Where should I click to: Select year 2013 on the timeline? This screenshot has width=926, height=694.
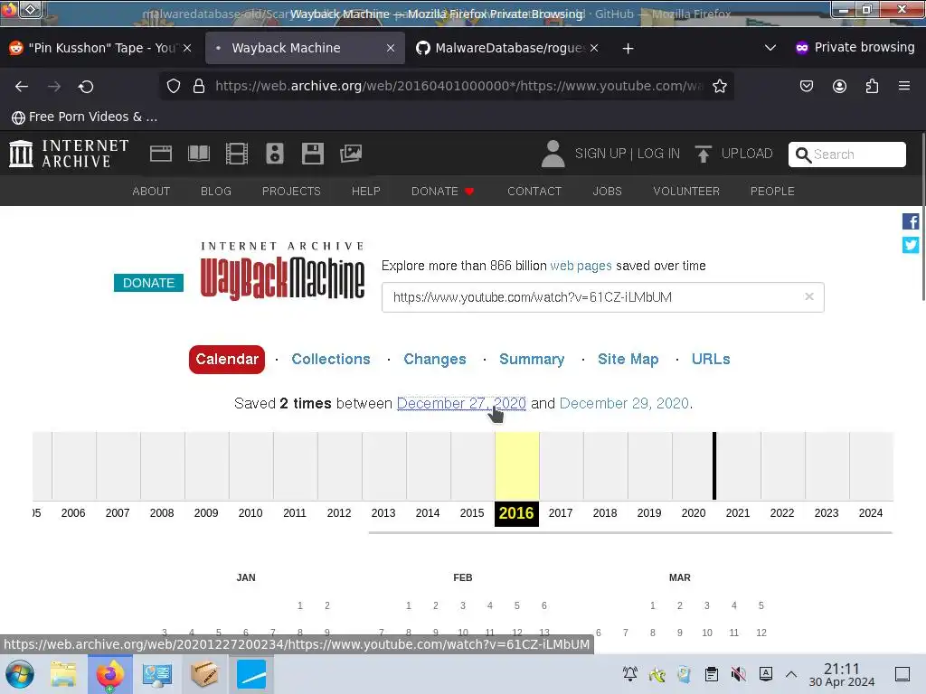click(383, 513)
